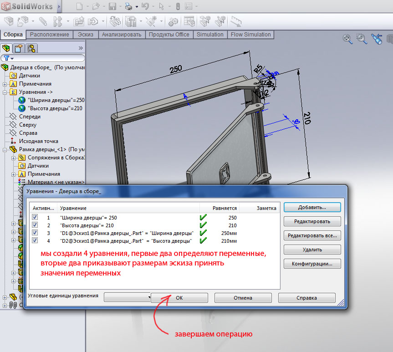Switch to the Эскиз tab
The height and width of the screenshot is (352, 393).
[86, 35]
